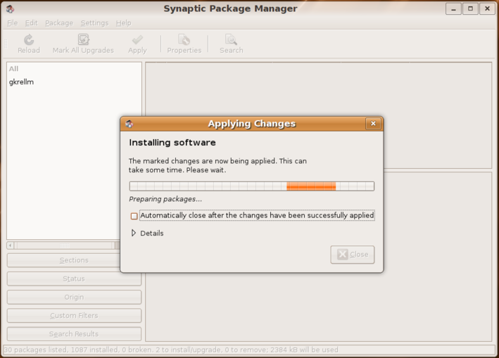Open the Edit menu

(31, 23)
